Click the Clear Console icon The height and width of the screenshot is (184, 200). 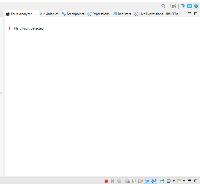click(x=127, y=181)
